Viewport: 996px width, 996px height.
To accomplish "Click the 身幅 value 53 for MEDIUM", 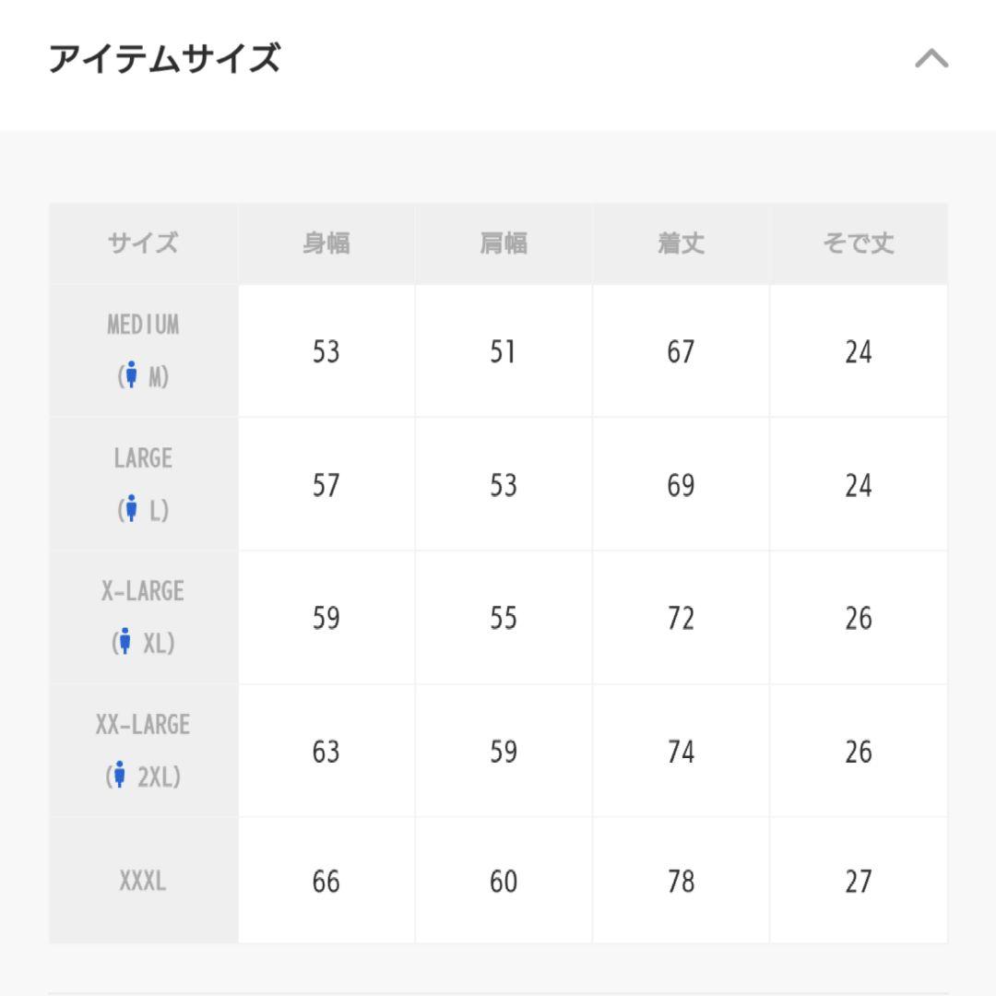I will 326,352.
